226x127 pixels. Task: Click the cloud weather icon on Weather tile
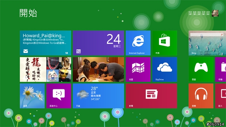tap(83, 94)
